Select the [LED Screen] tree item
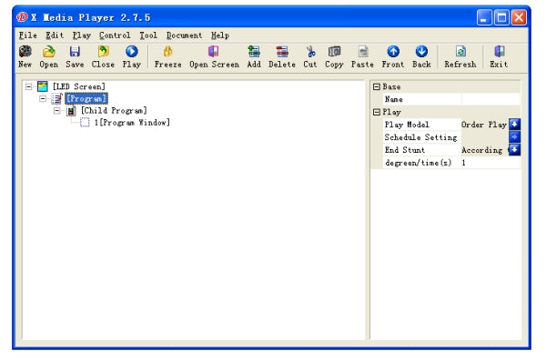546x361 pixels. [79, 86]
